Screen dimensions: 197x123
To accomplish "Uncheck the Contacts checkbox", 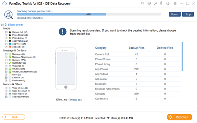I will point(6,60).
